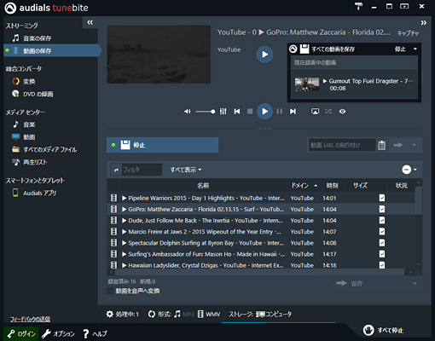Uncheck the GoPro: Matthew Zaccaria row checkbox

[382, 209]
